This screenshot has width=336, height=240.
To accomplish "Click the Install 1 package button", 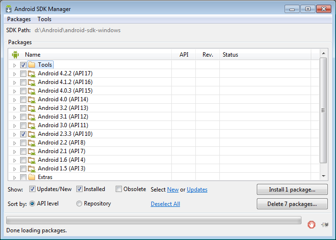I will click(x=292, y=190).
